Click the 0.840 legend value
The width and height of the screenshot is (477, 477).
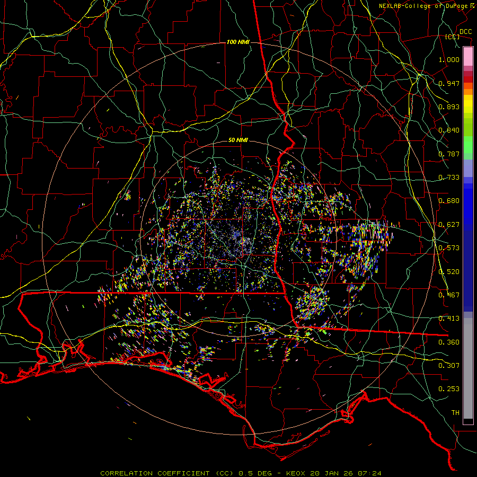click(449, 130)
